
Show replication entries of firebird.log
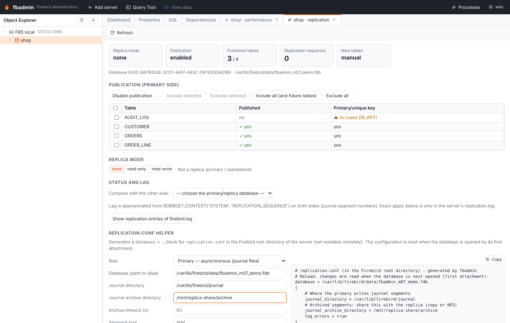152,219
